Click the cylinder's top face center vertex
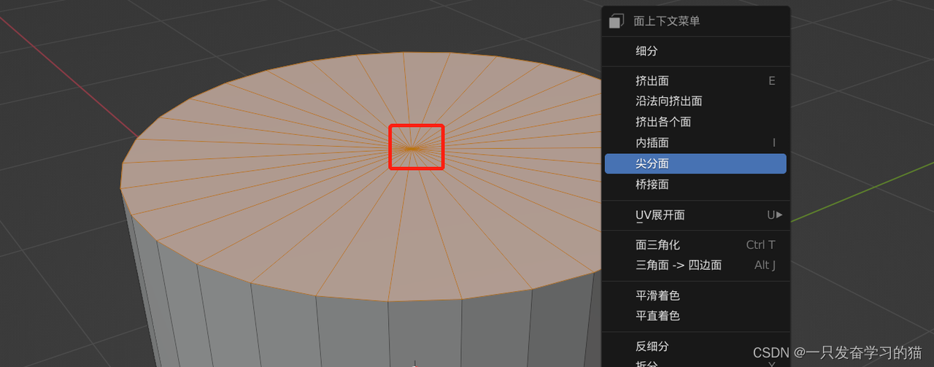Screen dimensions: 934x367 click(x=412, y=148)
